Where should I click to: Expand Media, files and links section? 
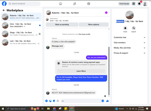130,48
